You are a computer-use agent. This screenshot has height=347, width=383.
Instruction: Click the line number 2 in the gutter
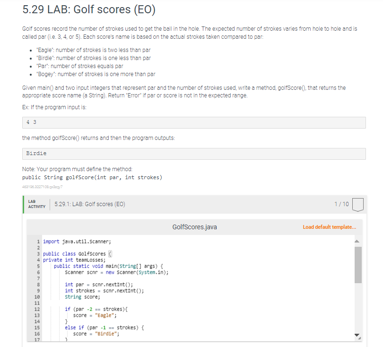point(38,248)
